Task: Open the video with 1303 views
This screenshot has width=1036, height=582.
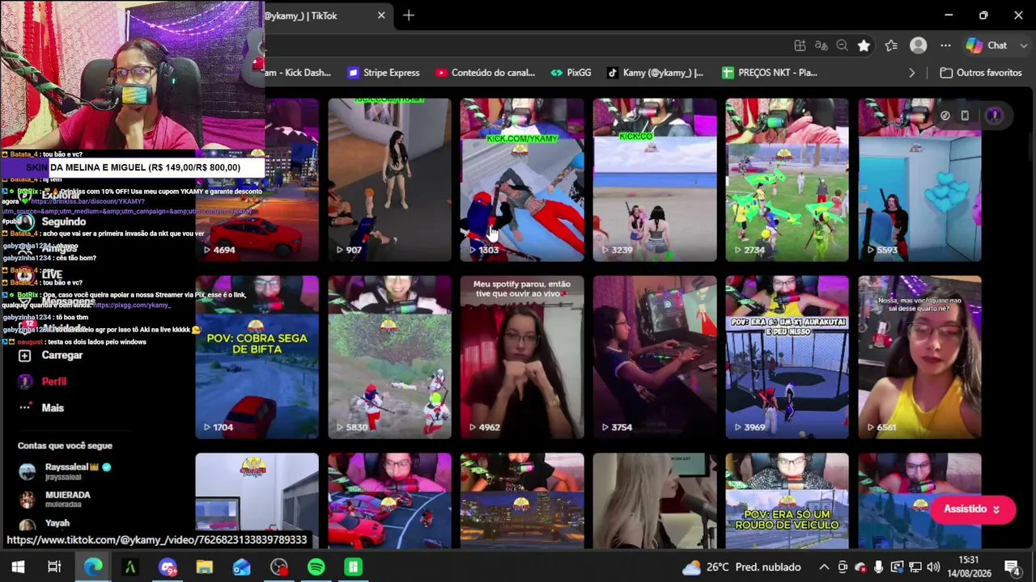Action: point(522,179)
